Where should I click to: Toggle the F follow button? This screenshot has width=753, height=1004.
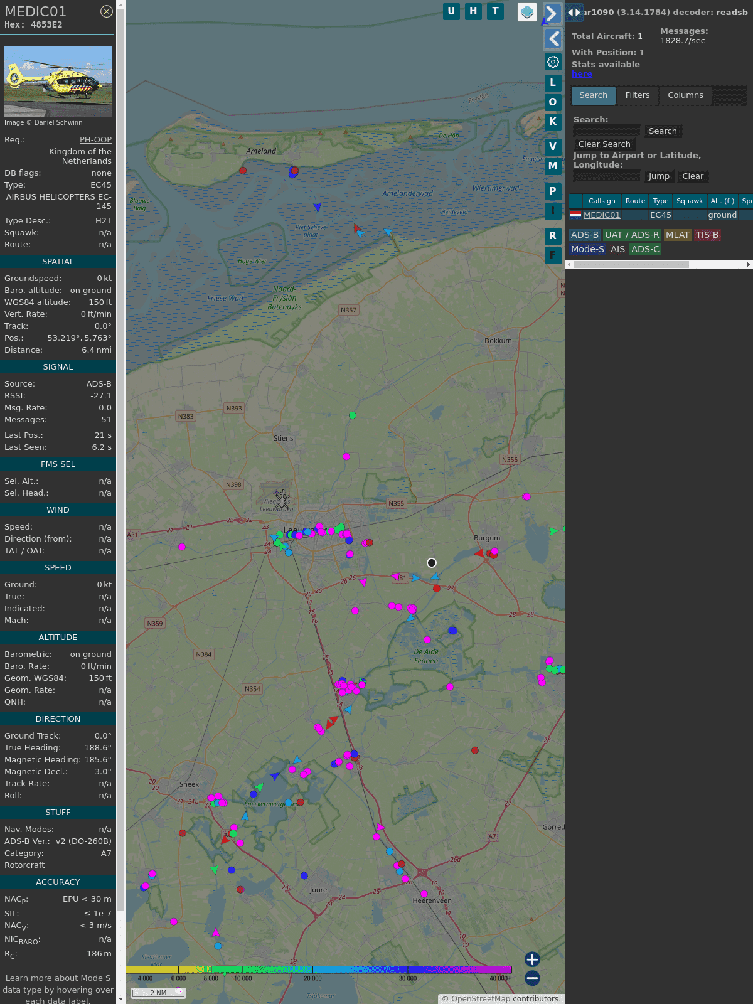point(553,255)
